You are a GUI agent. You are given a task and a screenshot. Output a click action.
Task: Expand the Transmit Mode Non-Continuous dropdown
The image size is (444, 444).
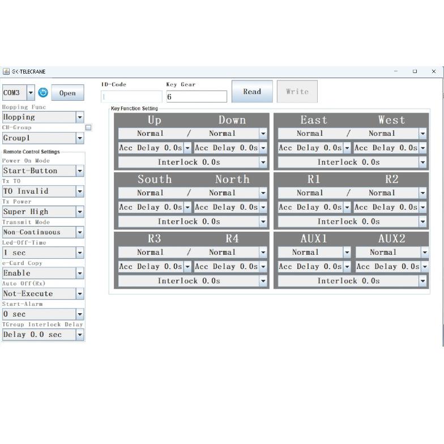tap(43, 232)
